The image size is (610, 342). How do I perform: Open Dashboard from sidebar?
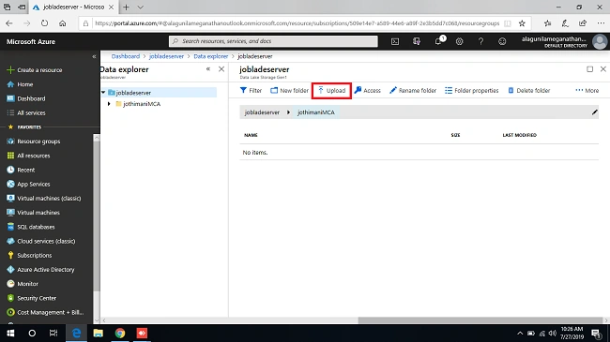coord(26,98)
